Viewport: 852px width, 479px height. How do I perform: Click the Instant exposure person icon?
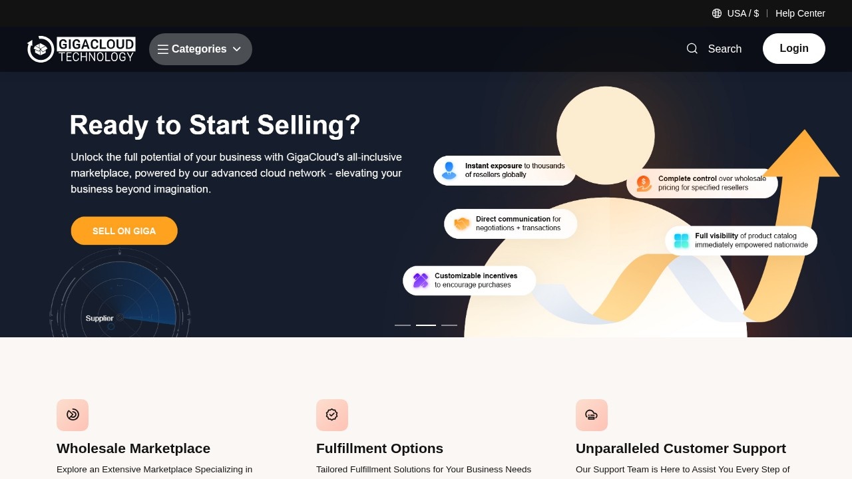pyautogui.click(x=449, y=170)
